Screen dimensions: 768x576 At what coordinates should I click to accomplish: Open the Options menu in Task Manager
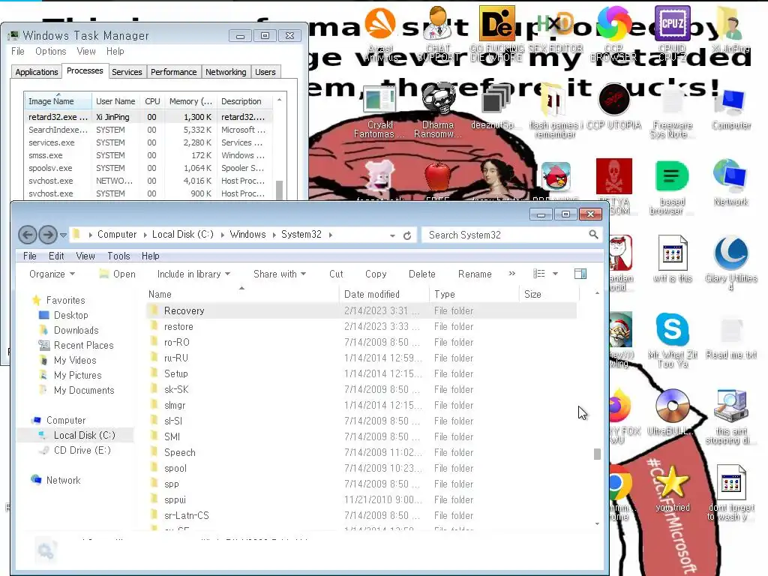click(50, 52)
